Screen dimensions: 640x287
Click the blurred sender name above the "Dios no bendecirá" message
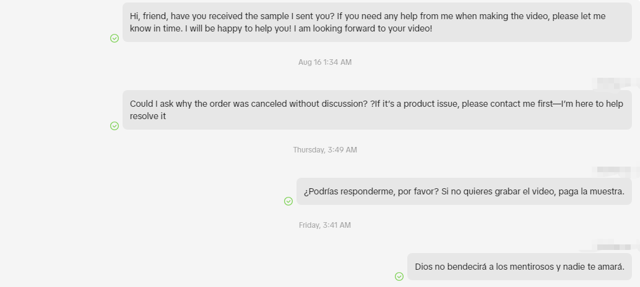point(612,246)
